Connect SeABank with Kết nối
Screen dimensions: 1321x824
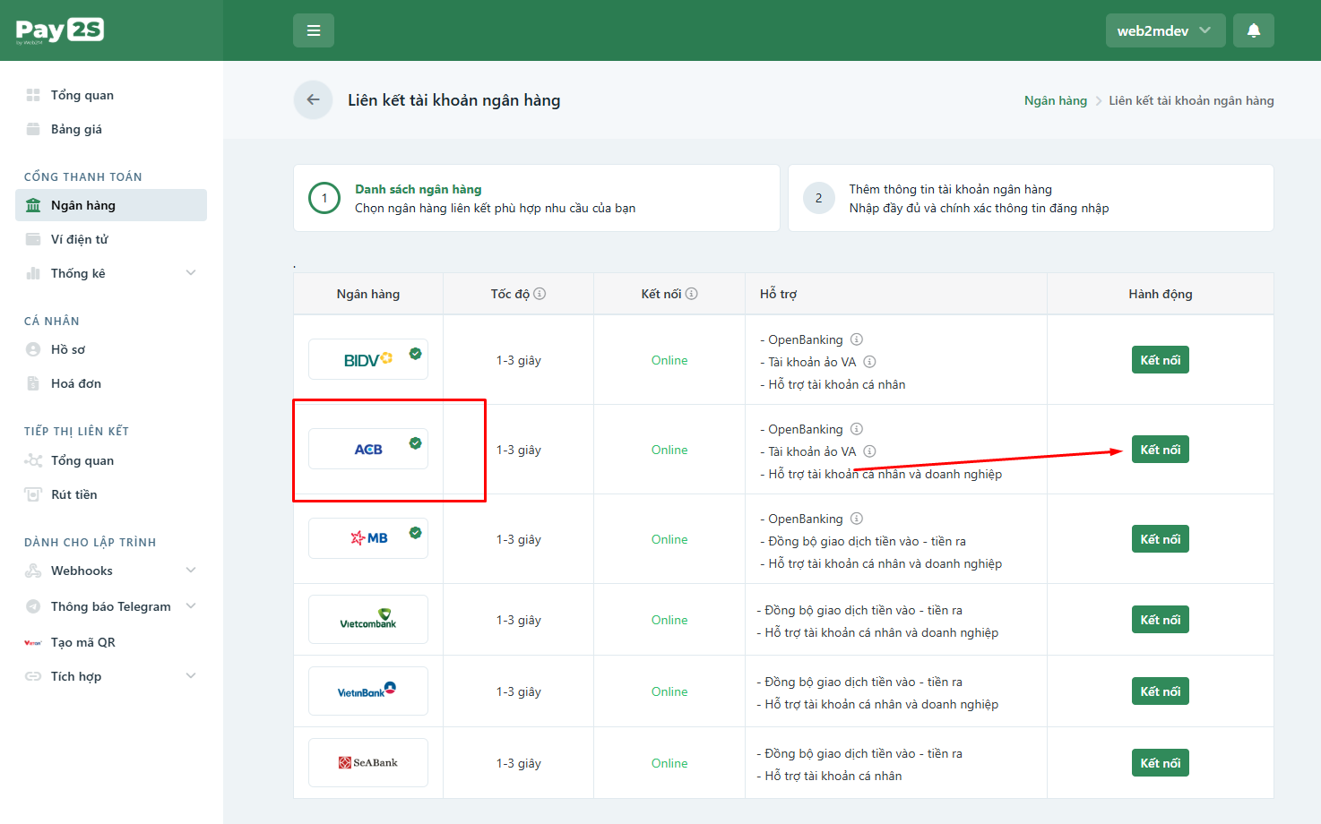click(1161, 763)
